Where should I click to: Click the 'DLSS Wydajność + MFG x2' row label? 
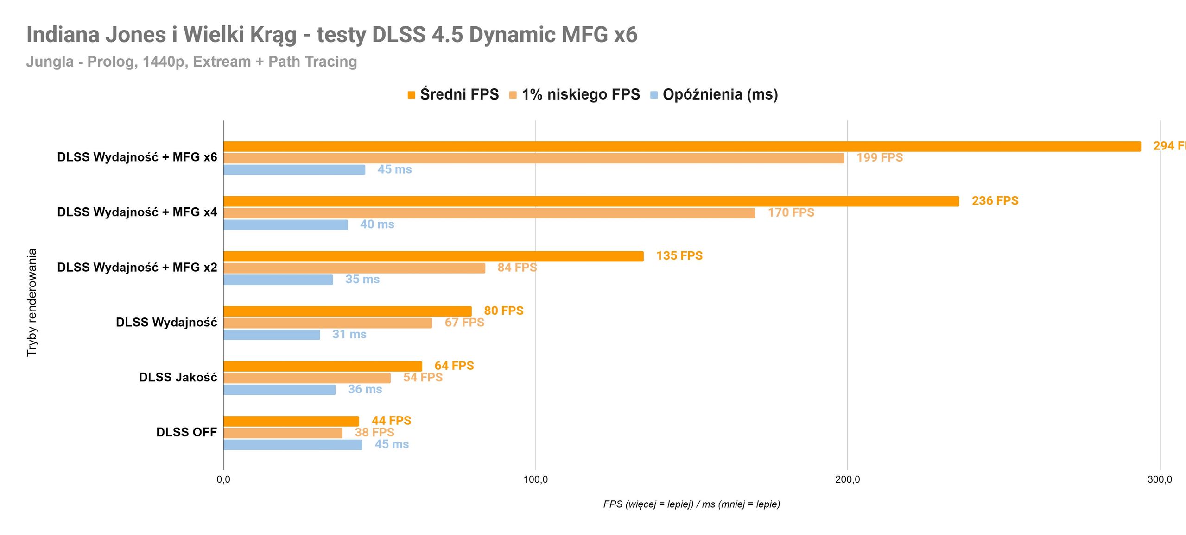(x=137, y=267)
